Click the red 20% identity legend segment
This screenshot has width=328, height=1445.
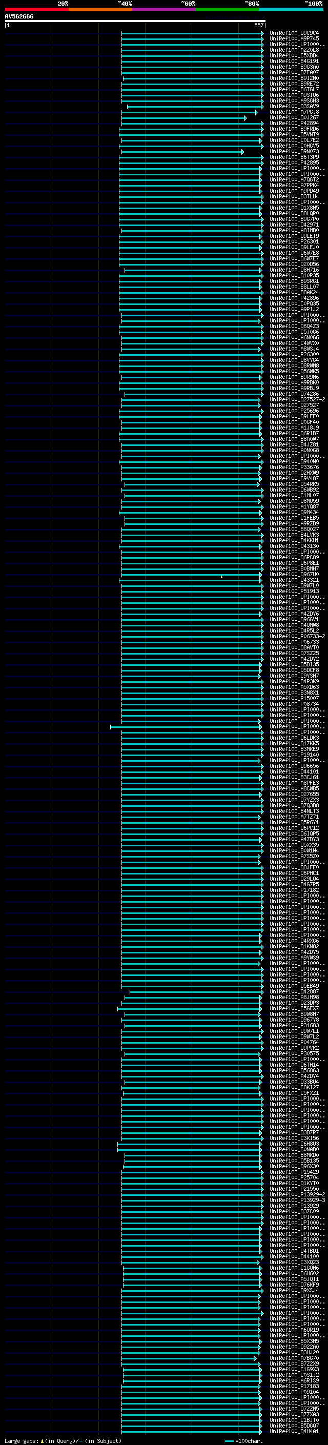[36, 9]
